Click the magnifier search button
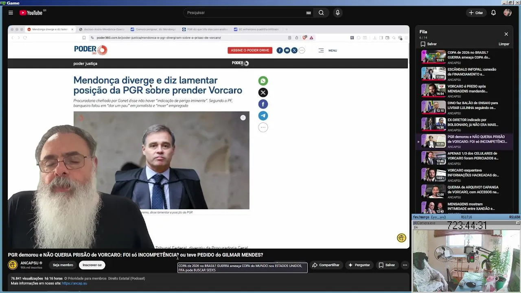 pos(321,13)
